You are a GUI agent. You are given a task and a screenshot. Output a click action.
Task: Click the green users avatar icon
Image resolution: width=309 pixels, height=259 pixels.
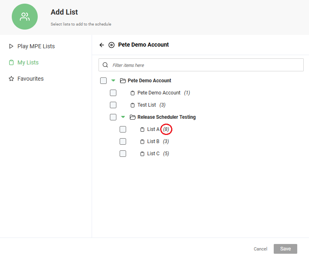click(x=25, y=17)
